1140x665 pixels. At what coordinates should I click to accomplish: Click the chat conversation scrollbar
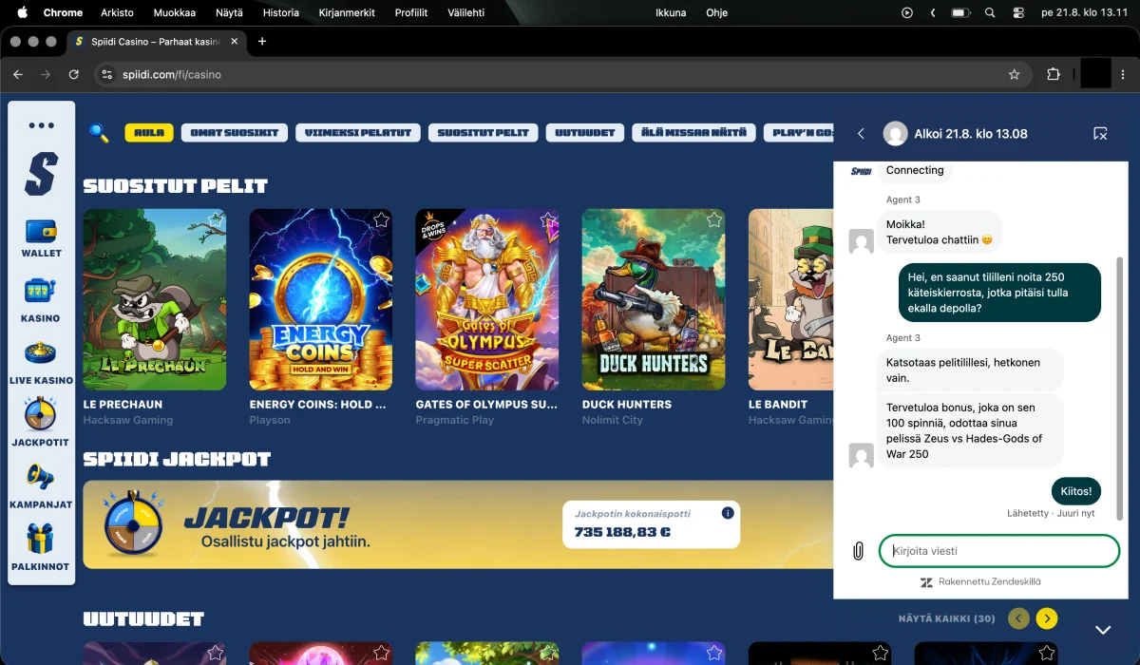click(x=1120, y=388)
